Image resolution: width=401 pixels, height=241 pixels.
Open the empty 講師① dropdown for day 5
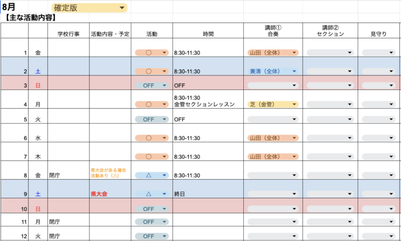pyautogui.click(x=294, y=119)
